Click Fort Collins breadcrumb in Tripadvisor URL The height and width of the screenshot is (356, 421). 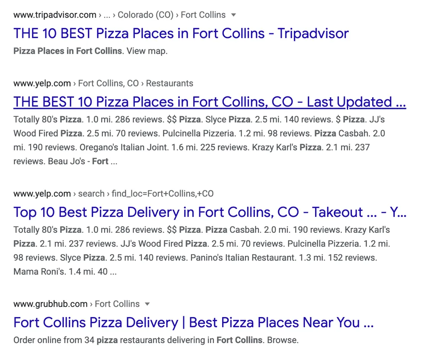(x=203, y=15)
